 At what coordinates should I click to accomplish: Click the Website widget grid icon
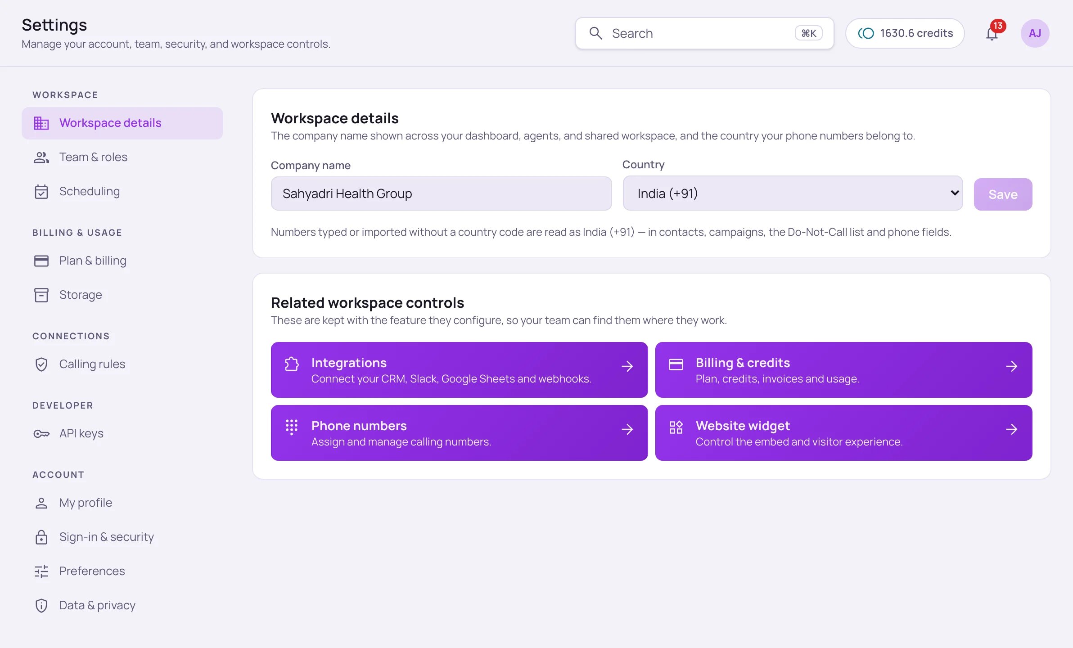[x=676, y=427]
